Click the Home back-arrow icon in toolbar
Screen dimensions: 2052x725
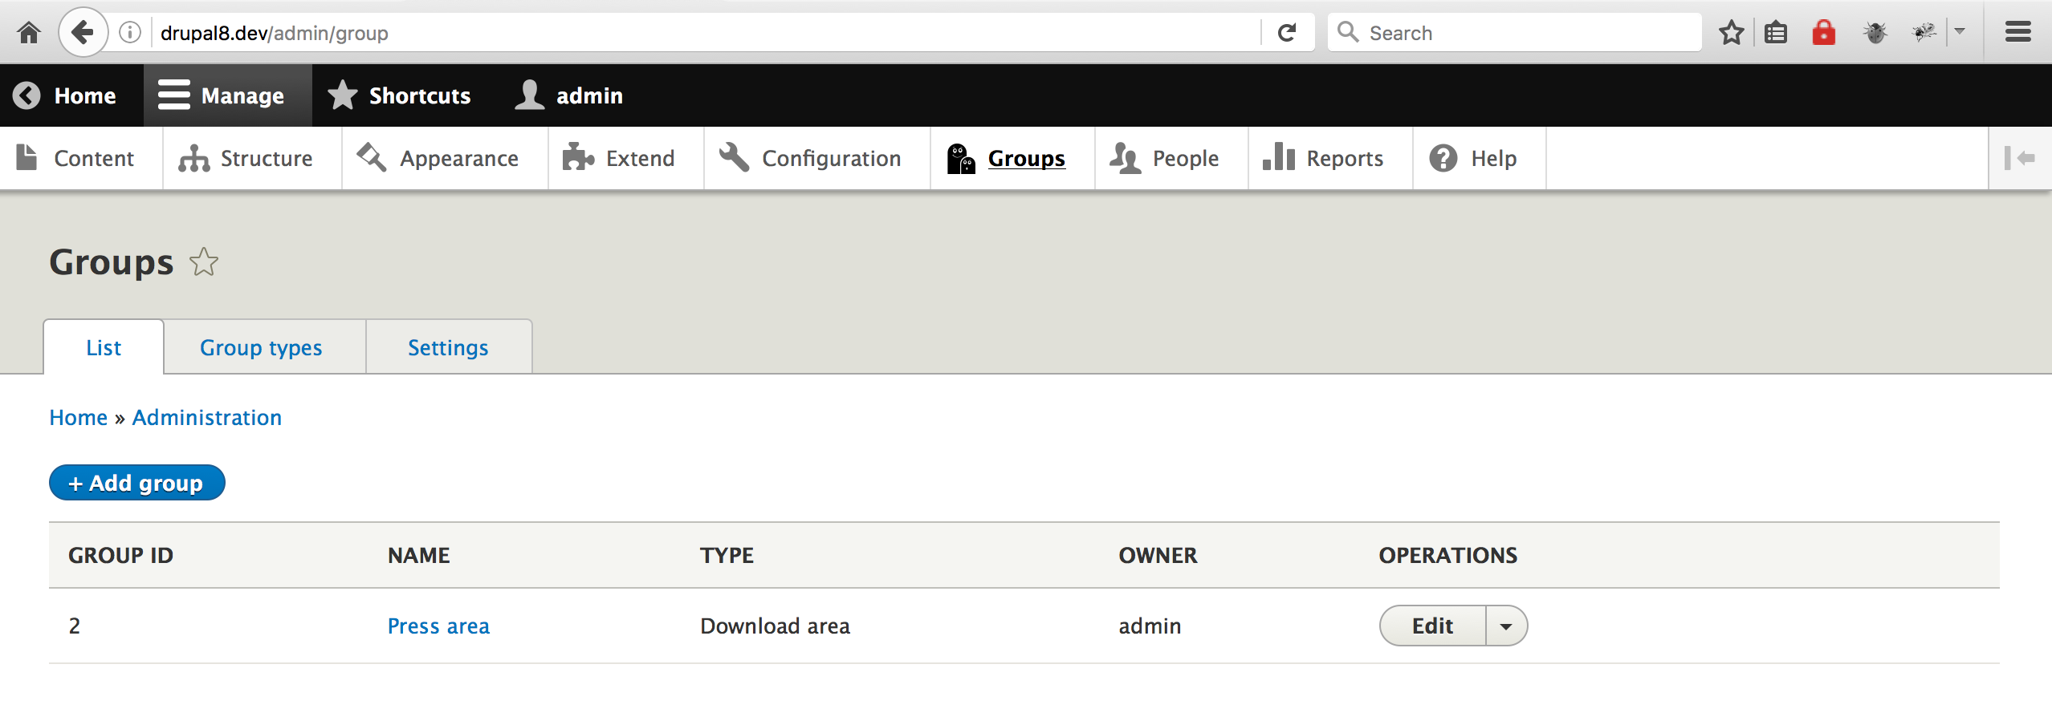(26, 95)
